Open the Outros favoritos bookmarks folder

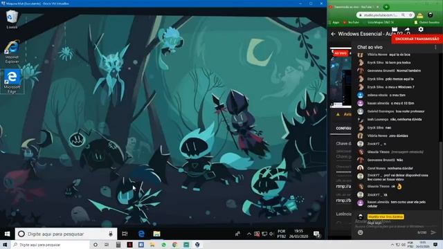coord(426,22)
